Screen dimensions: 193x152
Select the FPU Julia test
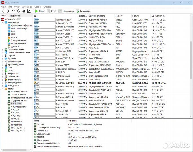tap(17, 119)
